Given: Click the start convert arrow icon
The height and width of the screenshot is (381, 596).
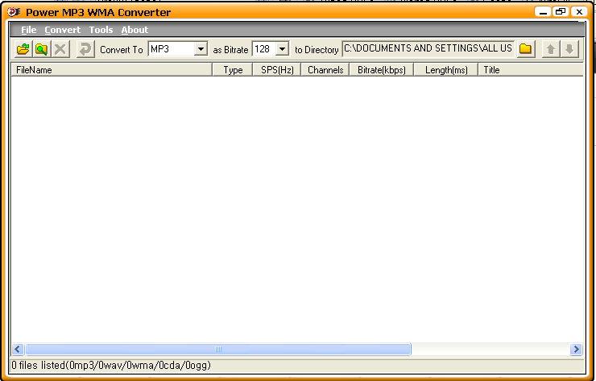Looking at the screenshot, I should (x=85, y=49).
